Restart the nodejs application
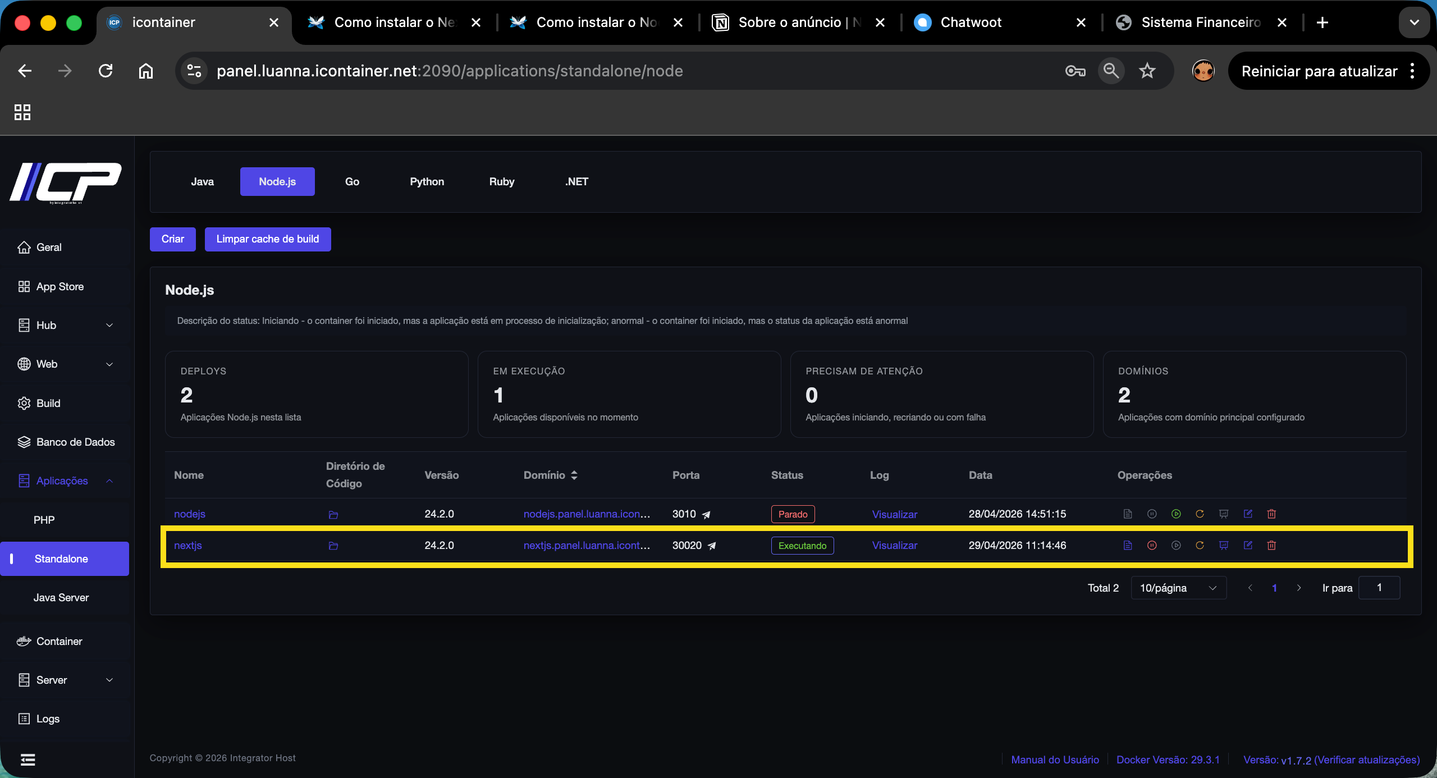 point(1200,514)
